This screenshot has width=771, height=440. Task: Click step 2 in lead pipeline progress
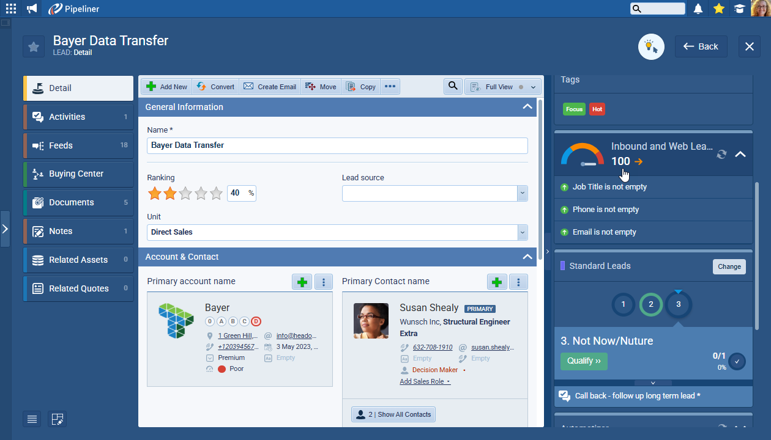(651, 304)
